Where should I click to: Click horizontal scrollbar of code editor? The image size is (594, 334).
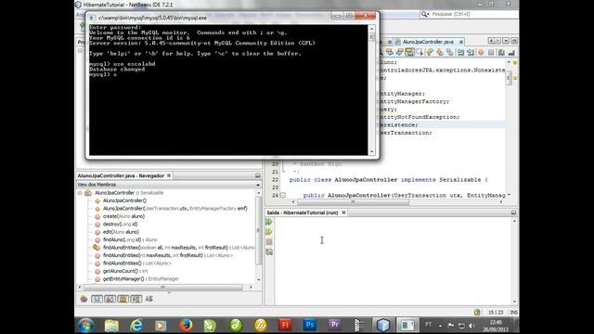(x=353, y=202)
